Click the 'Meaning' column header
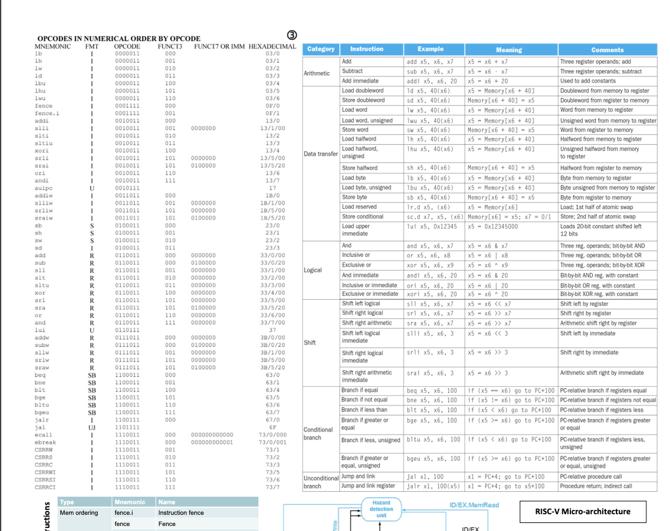The image size is (670, 531). (x=511, y=50)
